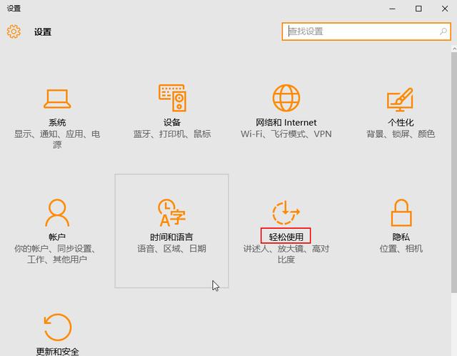Click the description 语音、区域、日期
Image resolution: width=457 pixels, height=356 pixels.
171,249
